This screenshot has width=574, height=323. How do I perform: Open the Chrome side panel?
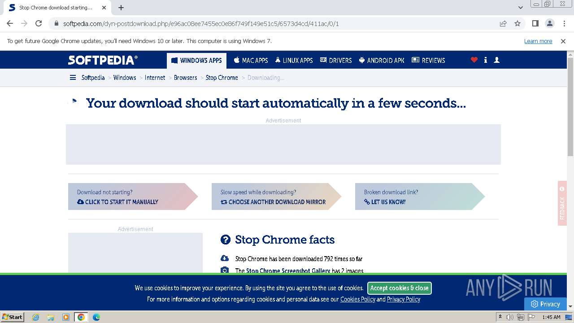click(535, 23)
